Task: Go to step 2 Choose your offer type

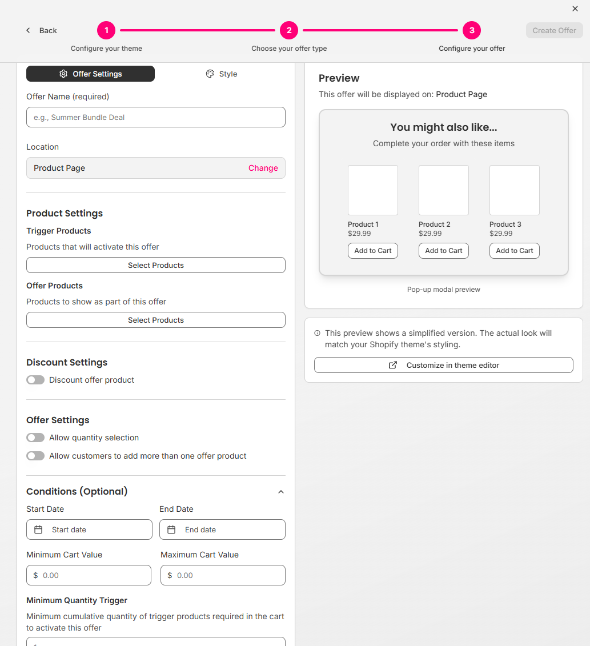Action: [289, 30]
